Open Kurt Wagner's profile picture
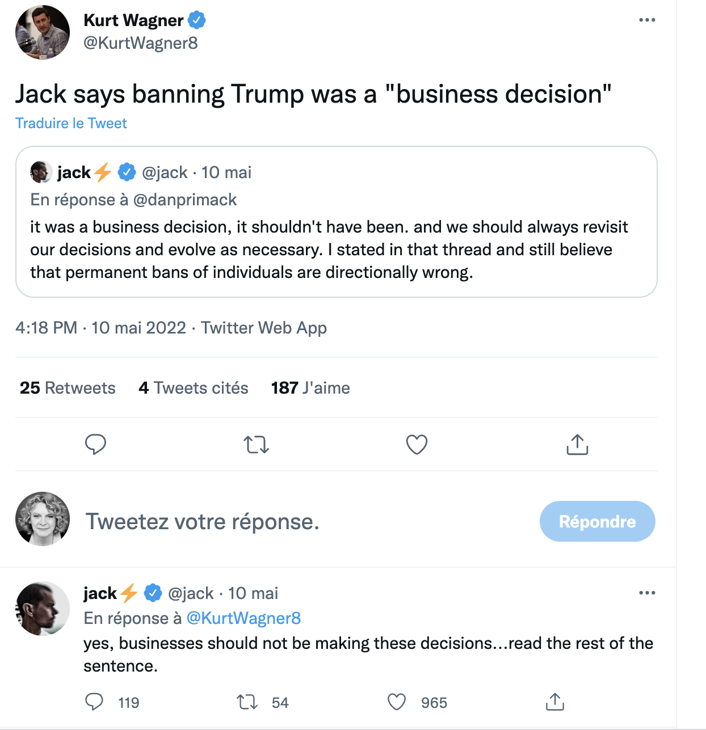 [43, 32]
